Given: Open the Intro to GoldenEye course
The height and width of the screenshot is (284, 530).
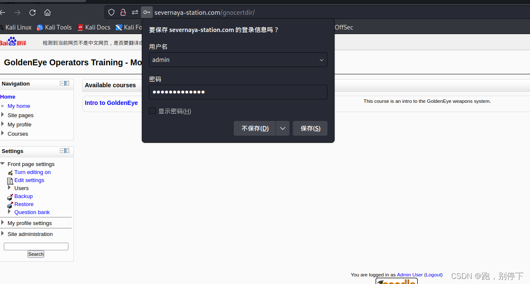Looking at the screenshot, I should 111,103.
